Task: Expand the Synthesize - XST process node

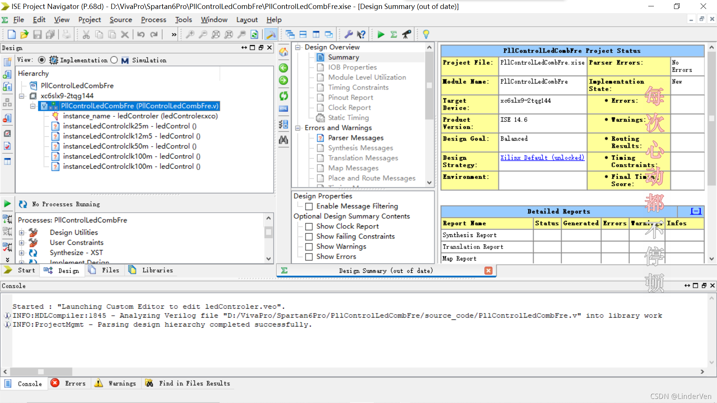Action: point(22,253)
